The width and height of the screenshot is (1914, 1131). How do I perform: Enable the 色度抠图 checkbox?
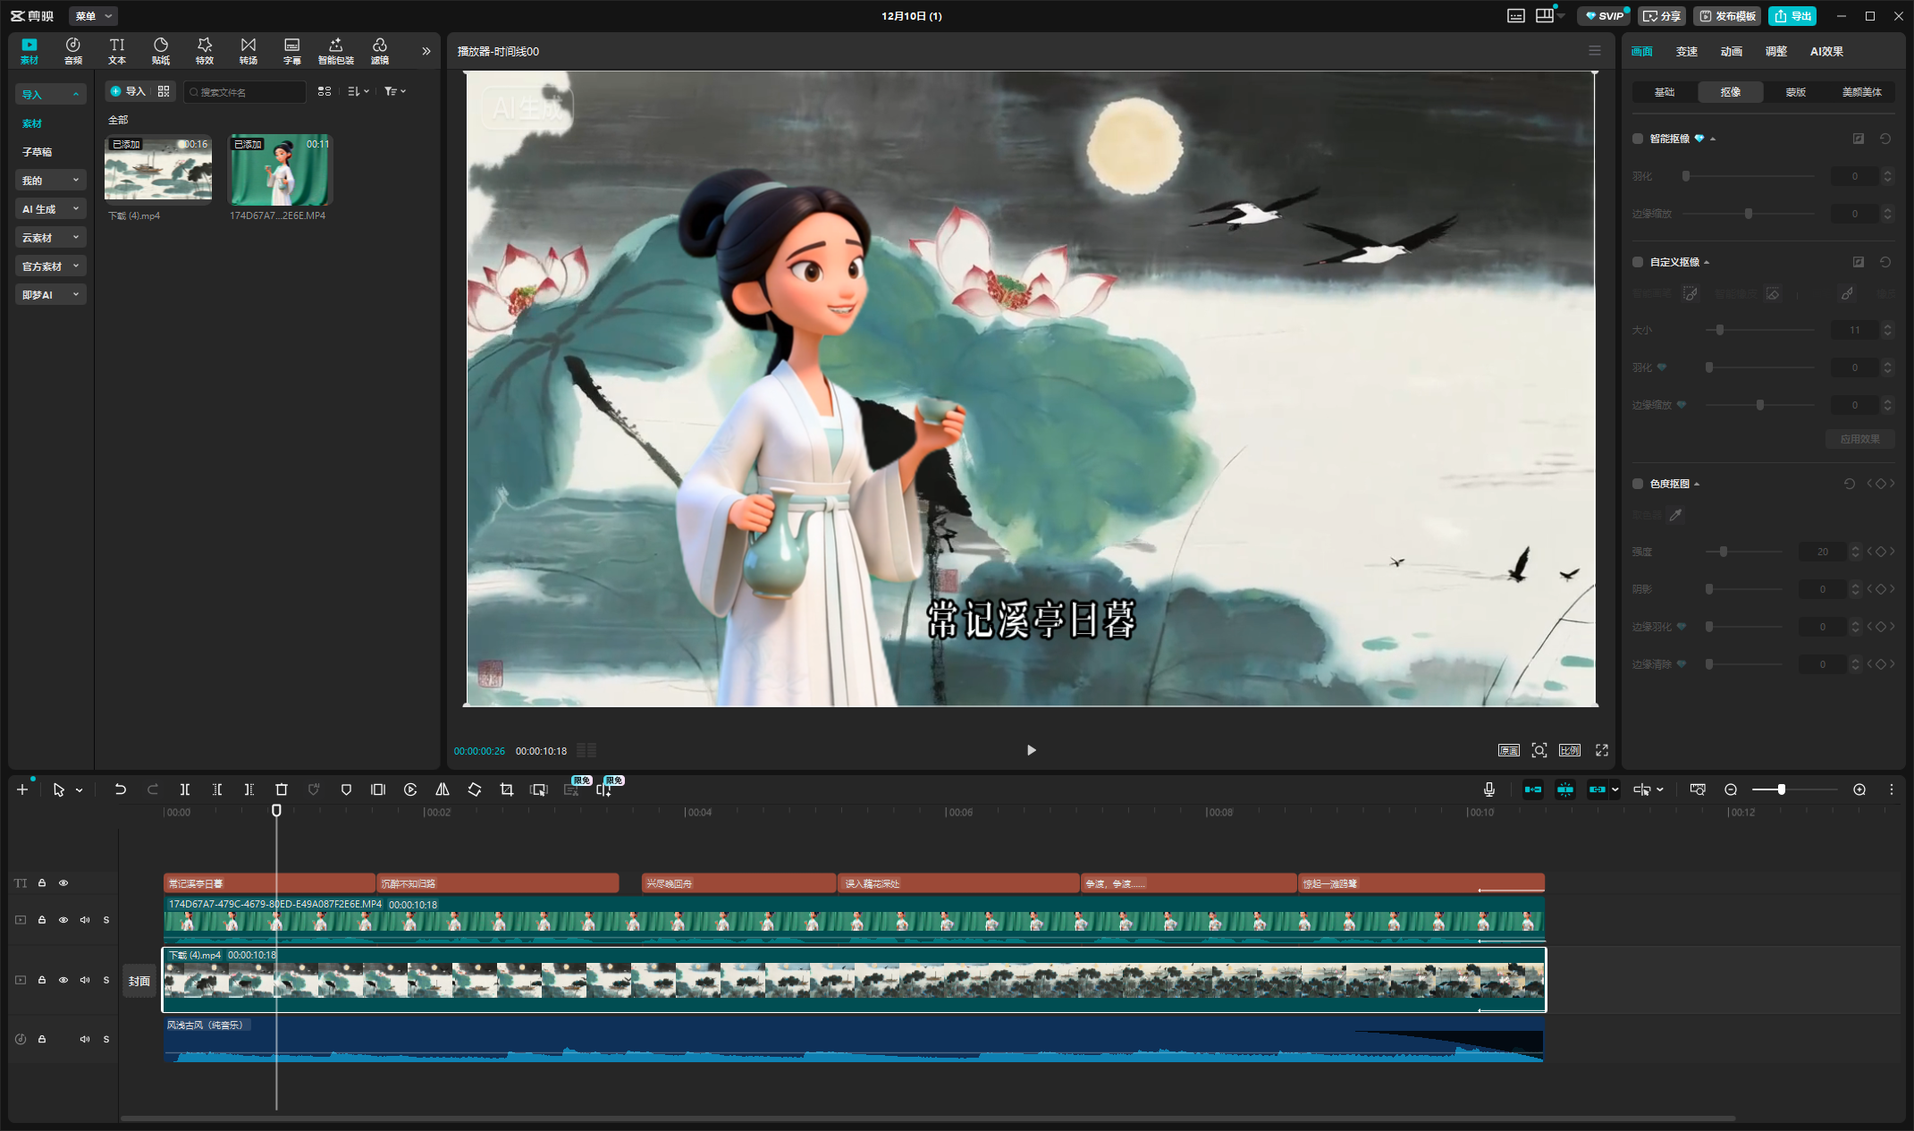click(x=1638, y=484)
